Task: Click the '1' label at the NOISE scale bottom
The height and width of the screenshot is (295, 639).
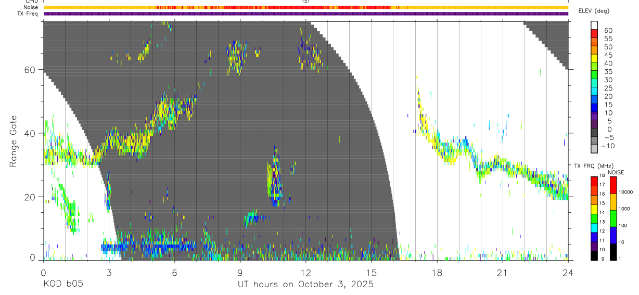Action: (x=620, y=259)
